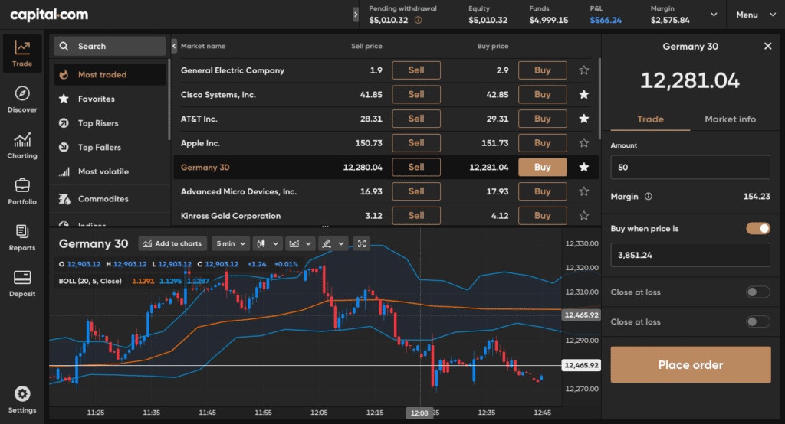
Task: Click the market list scrollbar
Action: pyautogui.click(x=599, y=99)
